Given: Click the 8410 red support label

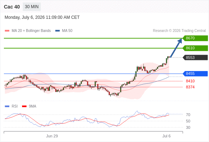Looking at the screenshot, I should pos(190,81).
